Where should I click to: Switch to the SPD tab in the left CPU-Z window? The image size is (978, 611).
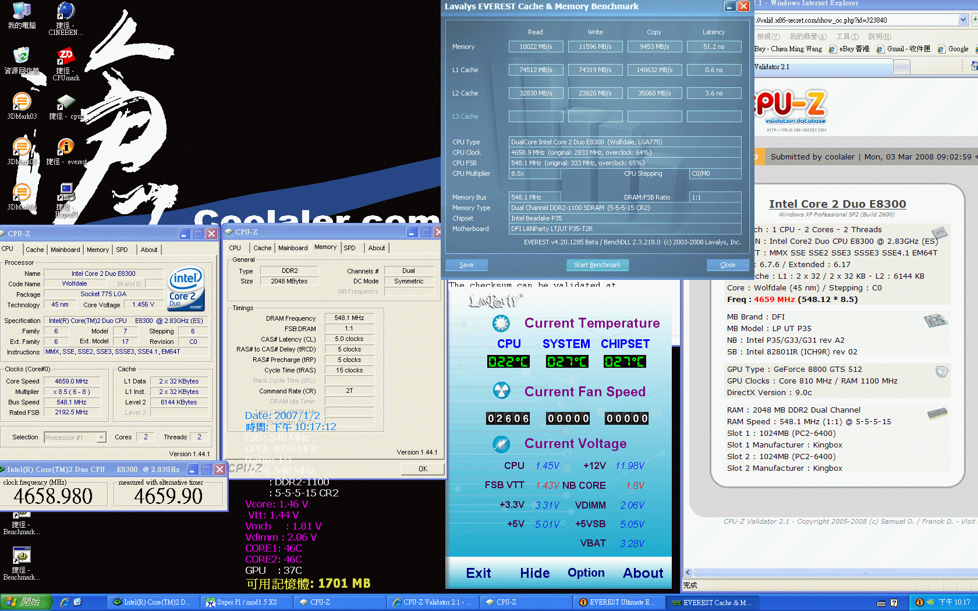(x=122, y=250)
